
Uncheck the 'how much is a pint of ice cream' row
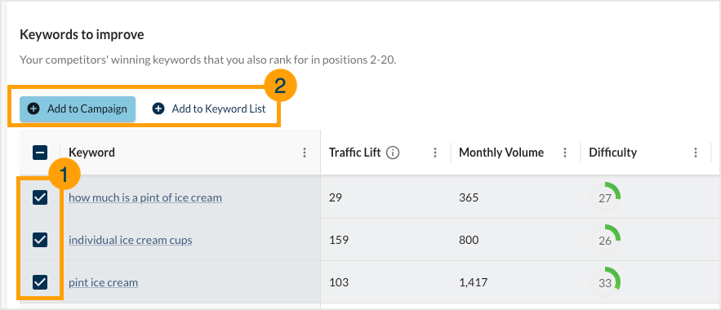coord(40,197)
